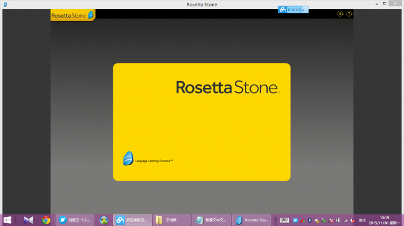Click the blue stone logo on splash card
The height and width of the screenshot is (226, 404).
pyautogui.click(x=128, y=158)
